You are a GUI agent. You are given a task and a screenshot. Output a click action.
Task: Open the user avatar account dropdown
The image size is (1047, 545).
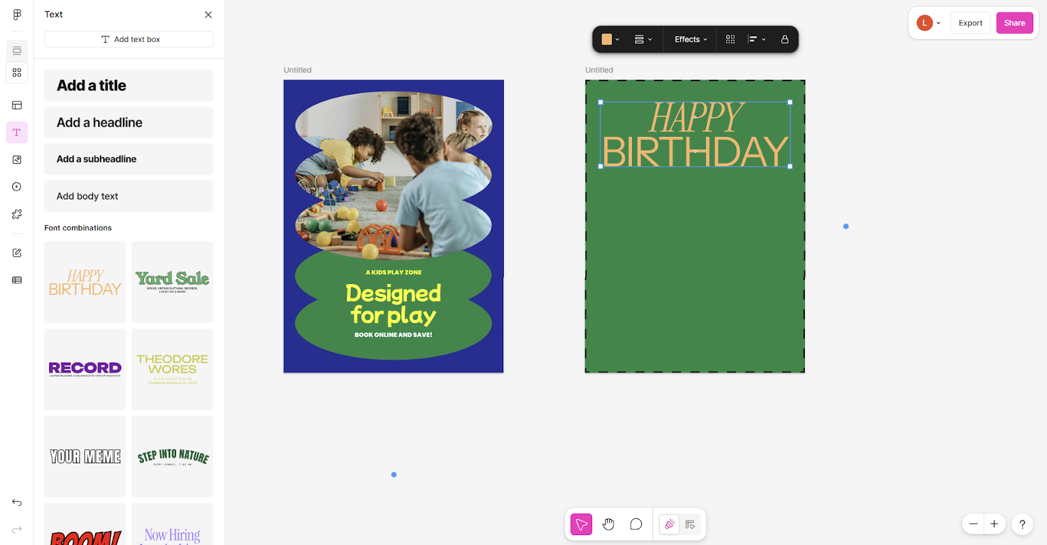pyautogui.click(x=929, y=23)
